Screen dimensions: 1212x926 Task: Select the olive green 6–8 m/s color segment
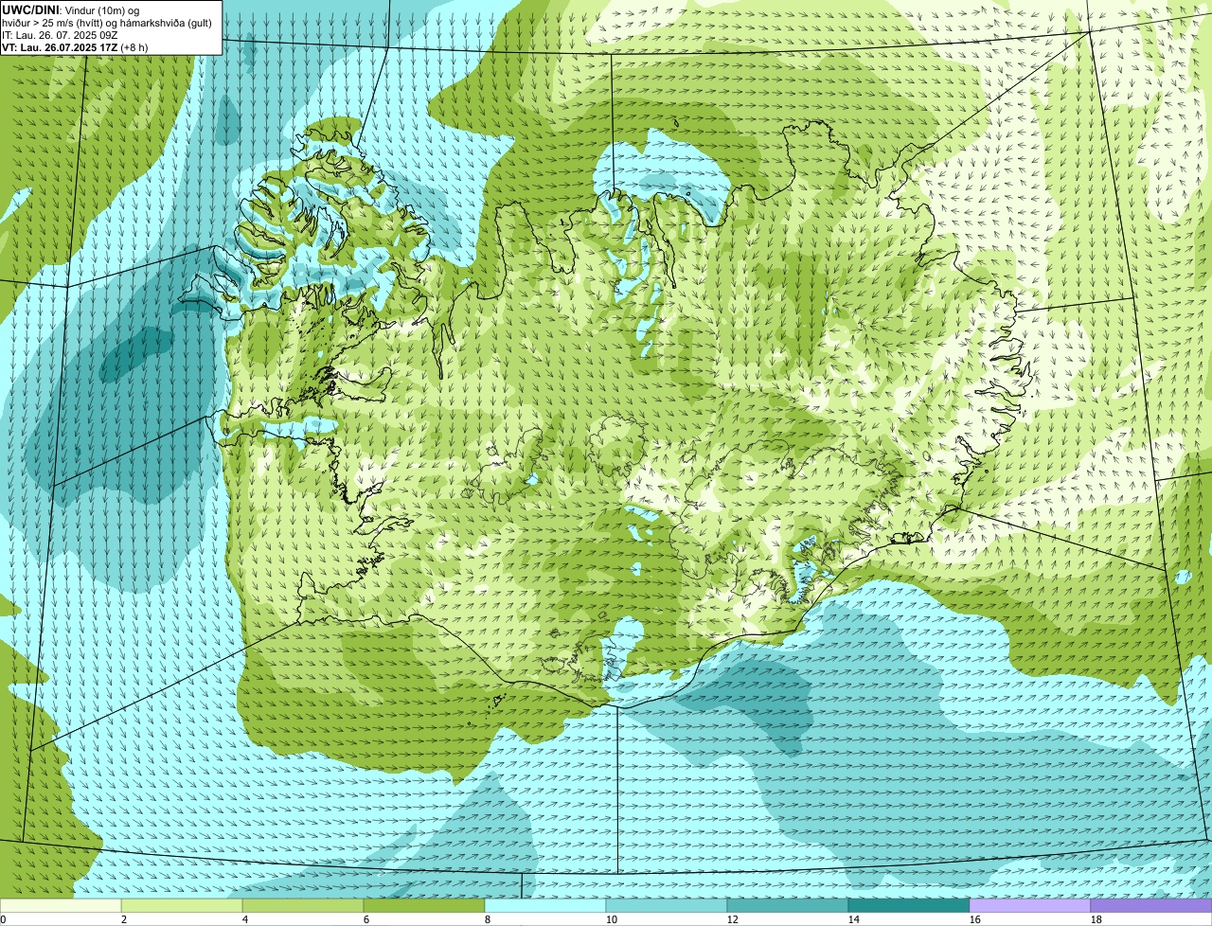point(424,905)
